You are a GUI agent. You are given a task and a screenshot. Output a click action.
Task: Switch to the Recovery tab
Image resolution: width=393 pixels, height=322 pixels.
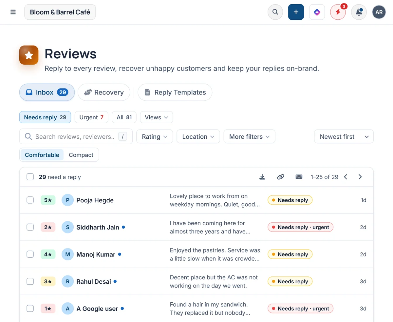(x=104, y=92)
